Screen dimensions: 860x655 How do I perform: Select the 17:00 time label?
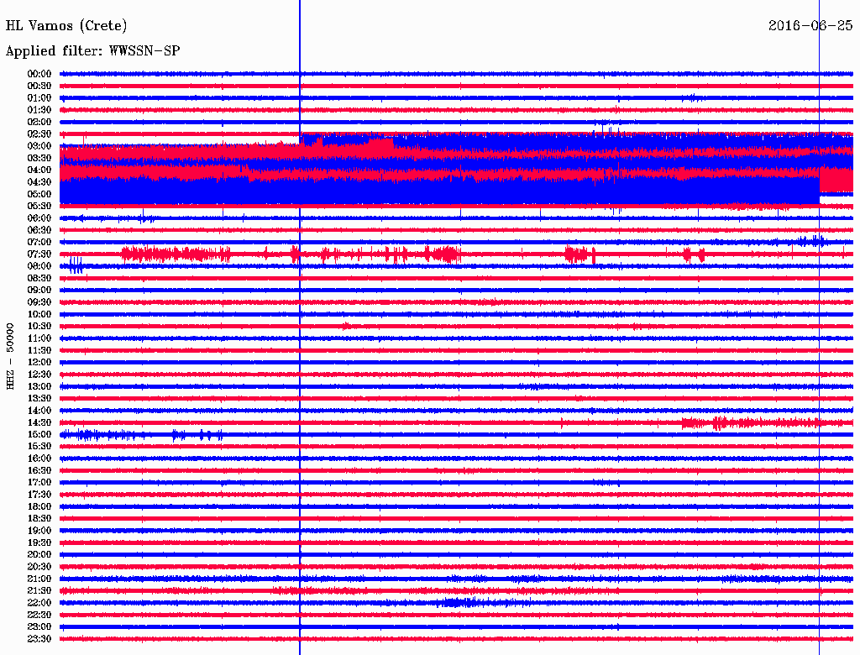click(39, 483)
